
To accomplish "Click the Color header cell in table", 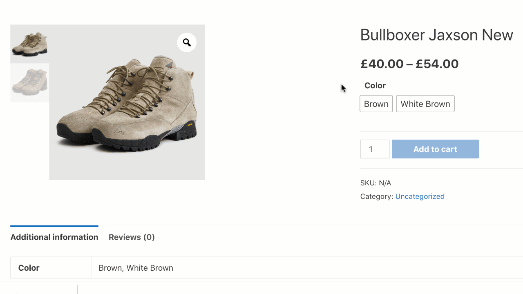I will pos(29,268).
